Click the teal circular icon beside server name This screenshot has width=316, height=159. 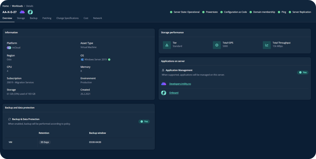click(30, 12)
